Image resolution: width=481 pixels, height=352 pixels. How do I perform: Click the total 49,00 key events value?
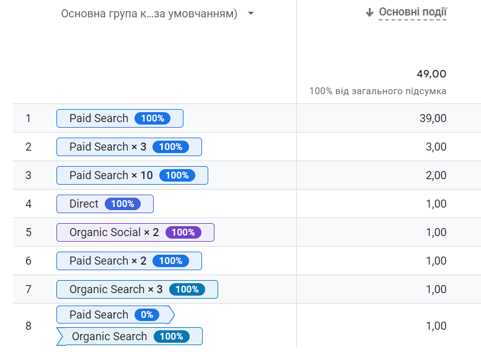click(x=431, y=74)
